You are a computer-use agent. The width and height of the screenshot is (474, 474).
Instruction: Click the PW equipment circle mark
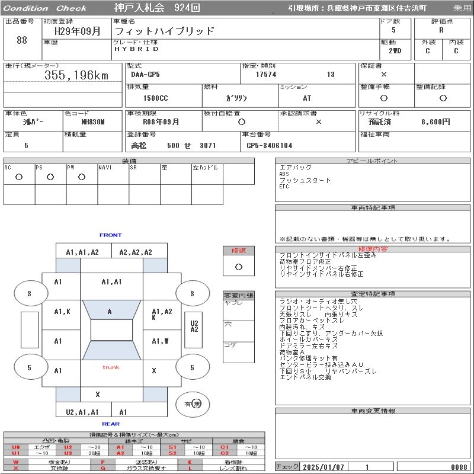[82, 177]
